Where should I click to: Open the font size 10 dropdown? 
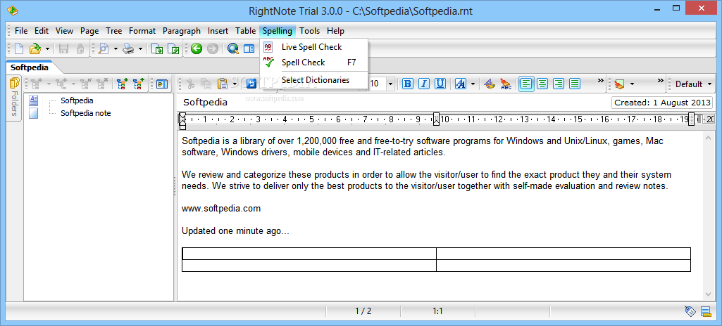390,84
